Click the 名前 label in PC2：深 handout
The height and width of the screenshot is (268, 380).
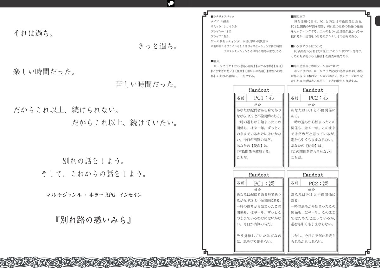tap(294, 183)
